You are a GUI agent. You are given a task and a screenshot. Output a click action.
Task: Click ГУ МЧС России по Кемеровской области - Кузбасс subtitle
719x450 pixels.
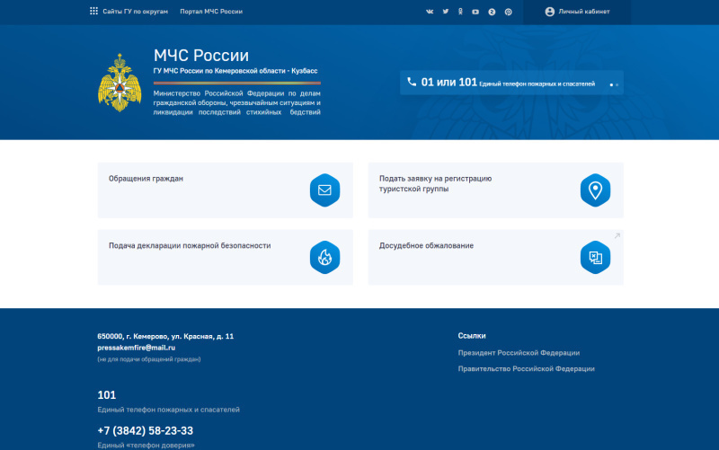235,71
